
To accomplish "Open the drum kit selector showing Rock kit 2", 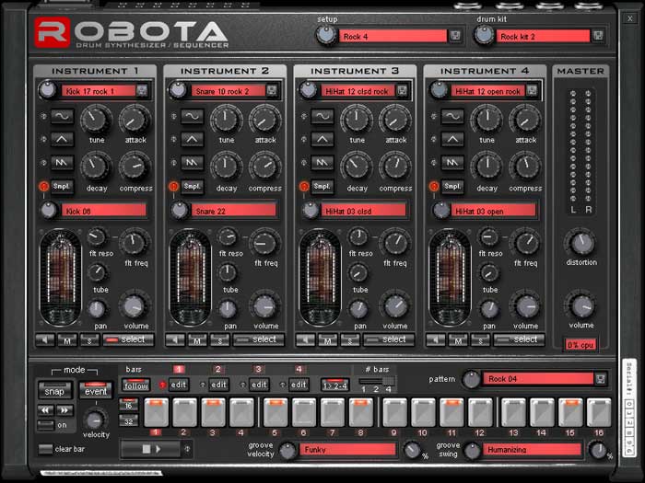I will 543,37.
